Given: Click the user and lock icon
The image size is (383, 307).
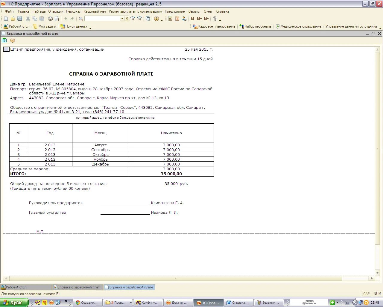Looking at the screenshot, I should tap(184, 19).
